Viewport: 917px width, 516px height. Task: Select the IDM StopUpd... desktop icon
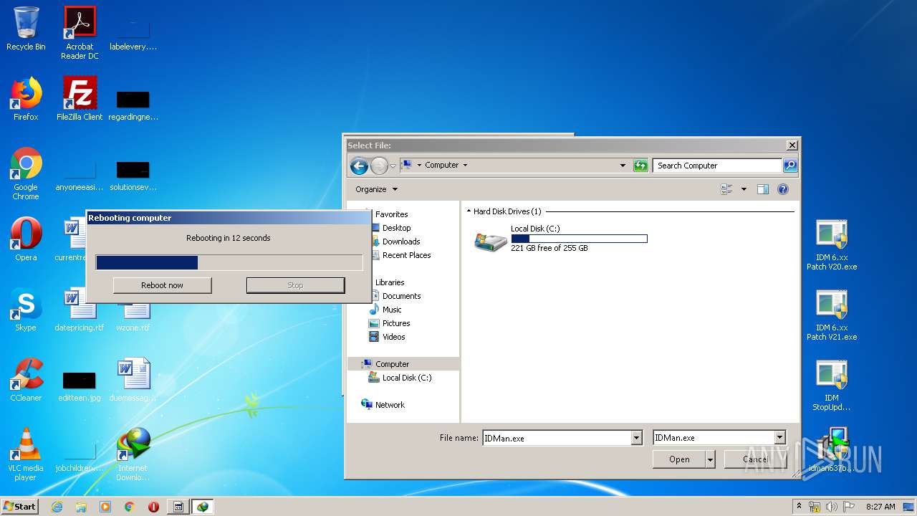pyautogui.click(x=832, y=386)
